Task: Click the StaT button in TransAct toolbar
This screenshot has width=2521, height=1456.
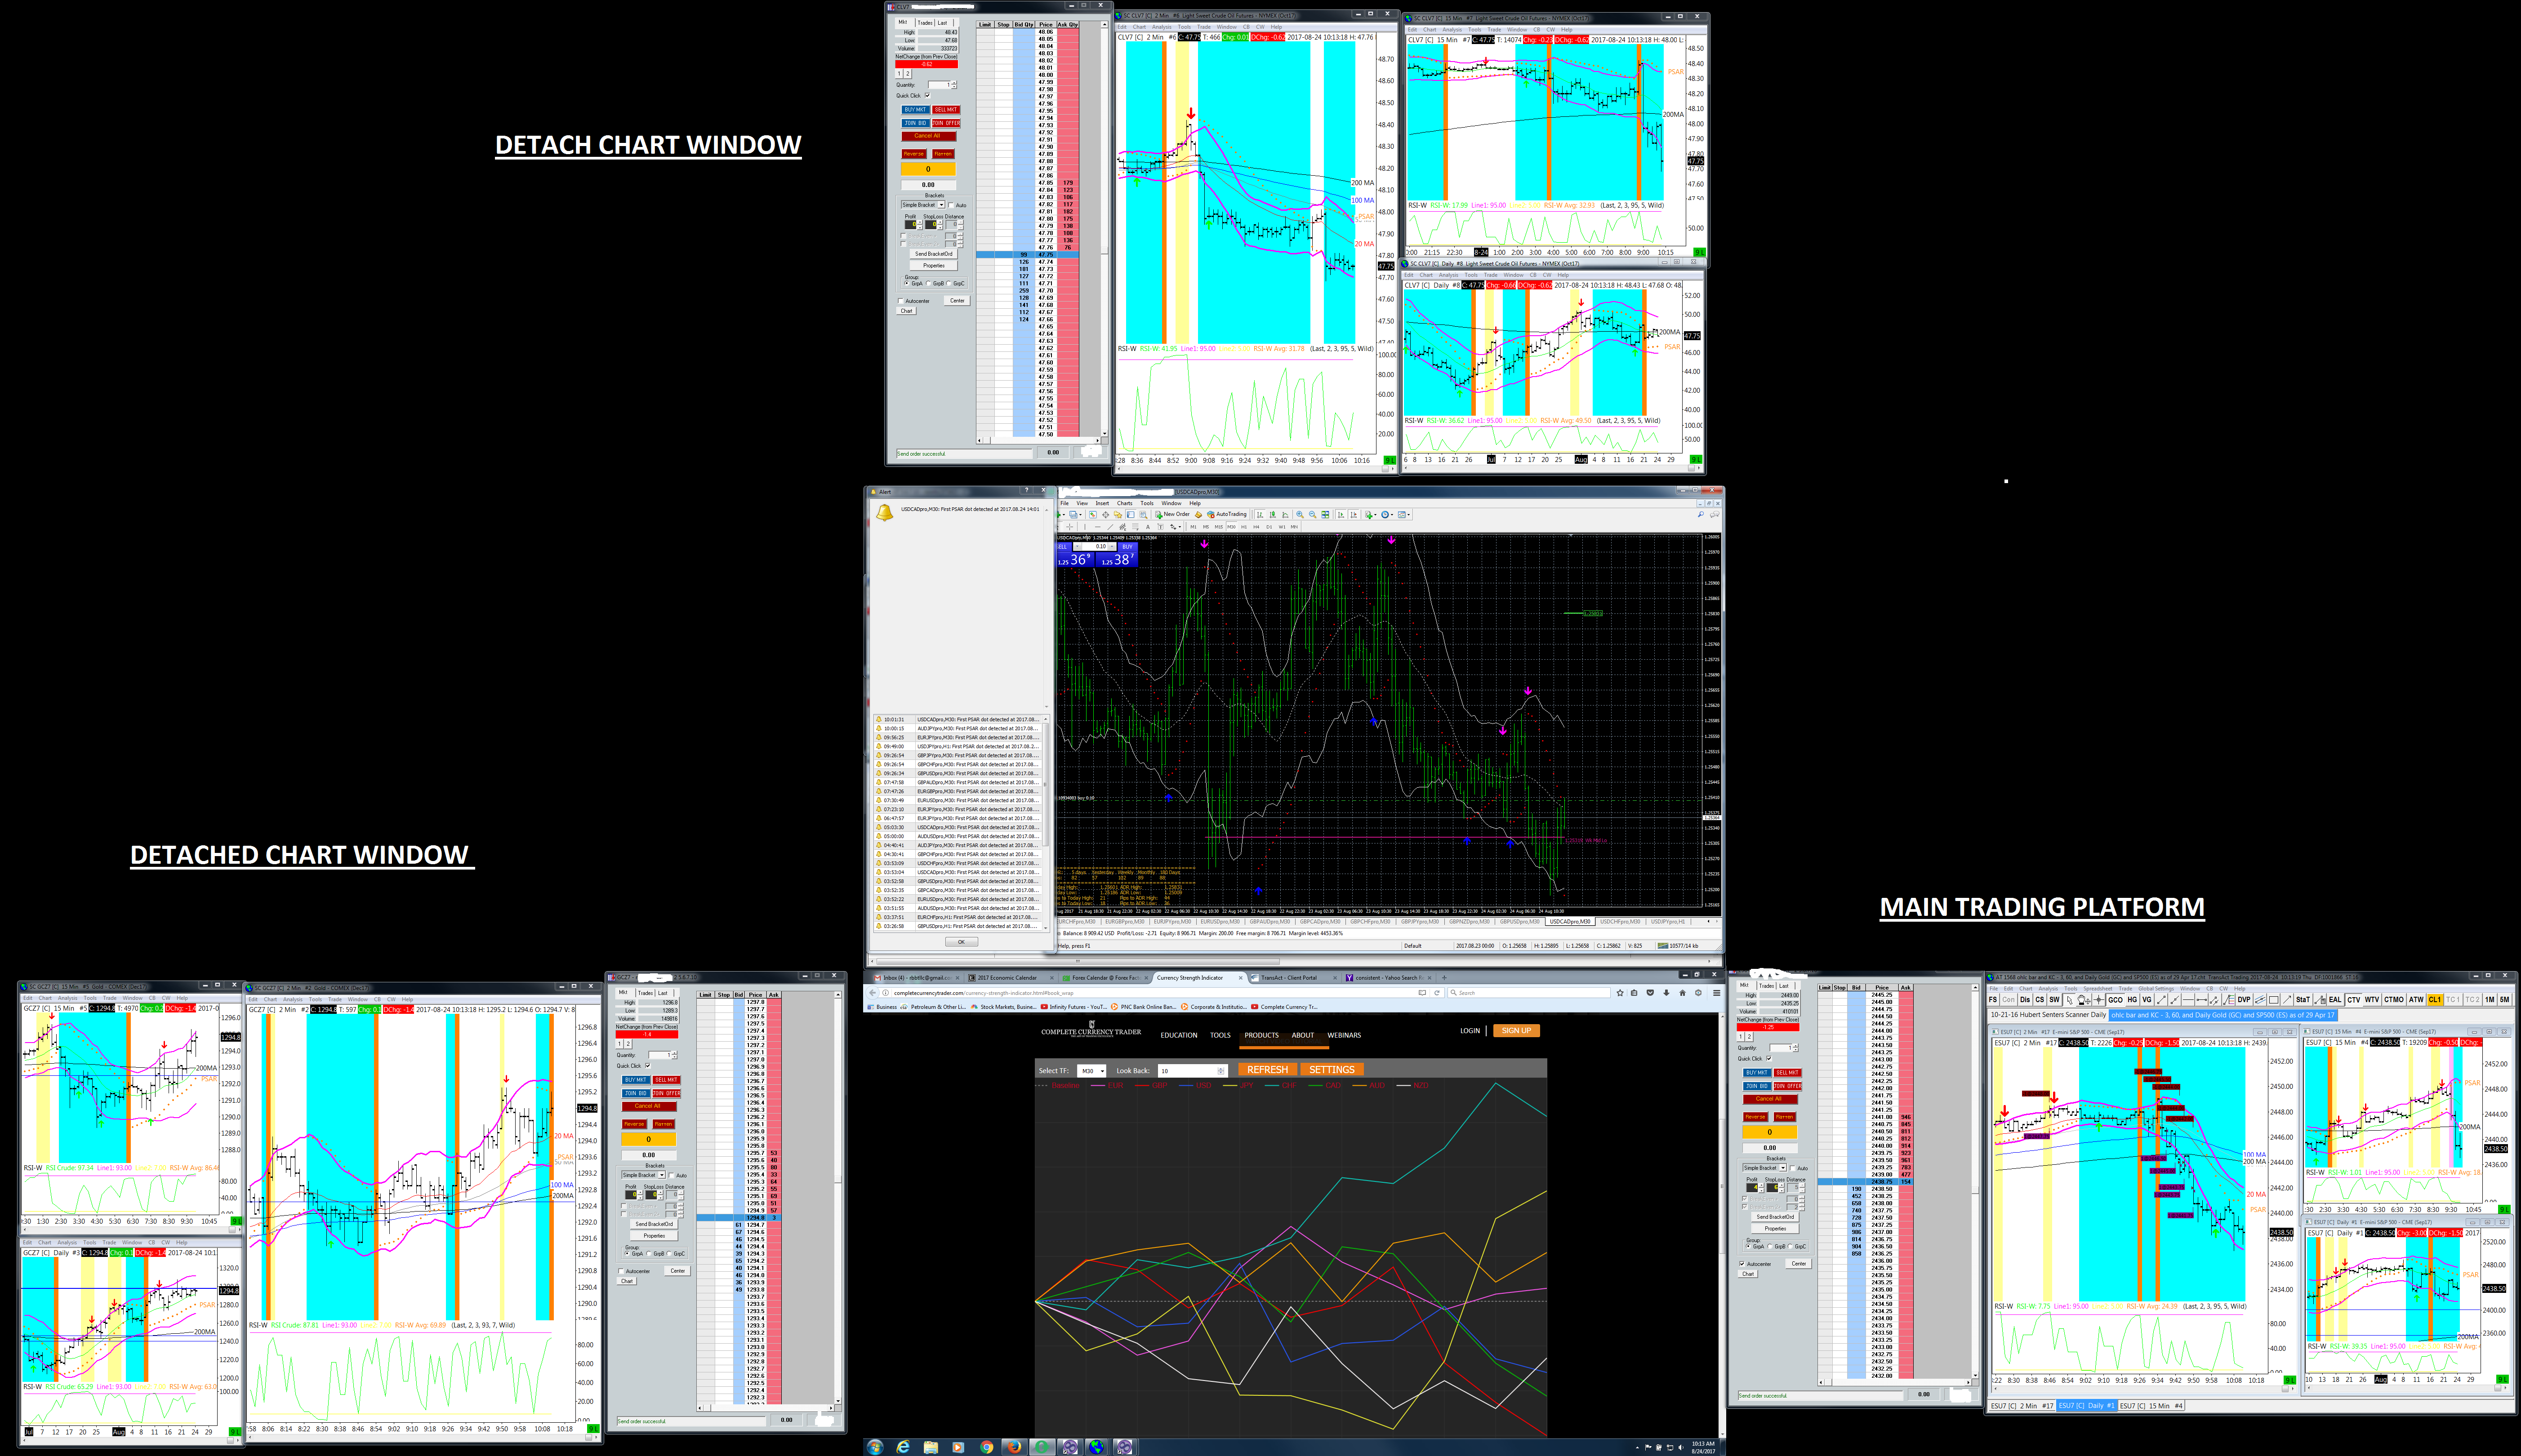Action: 2303,999
